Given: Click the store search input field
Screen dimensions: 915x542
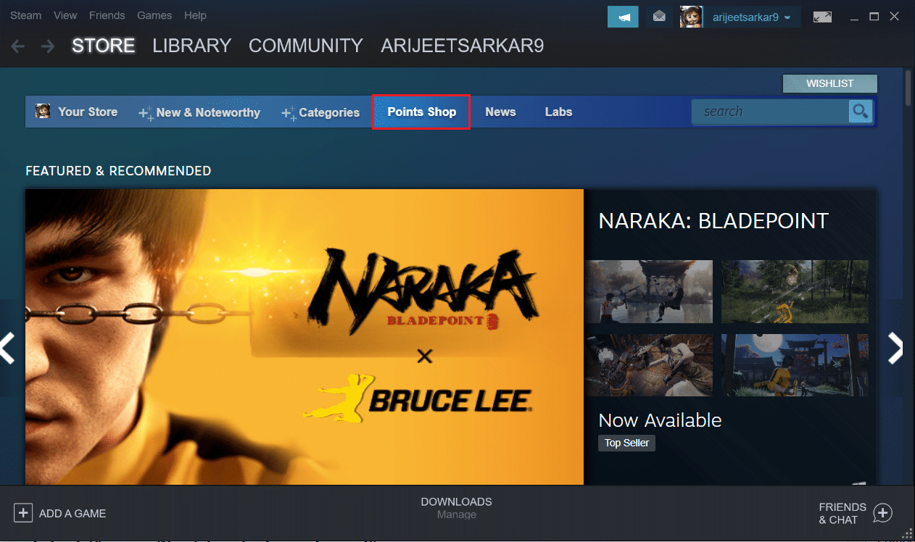Looking at the screenshot, I should (769, 112).
